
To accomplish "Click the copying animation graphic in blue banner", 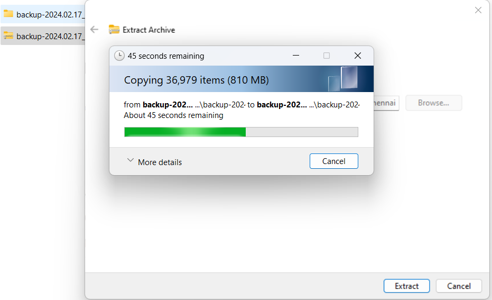I will click(x=343, y=78).
